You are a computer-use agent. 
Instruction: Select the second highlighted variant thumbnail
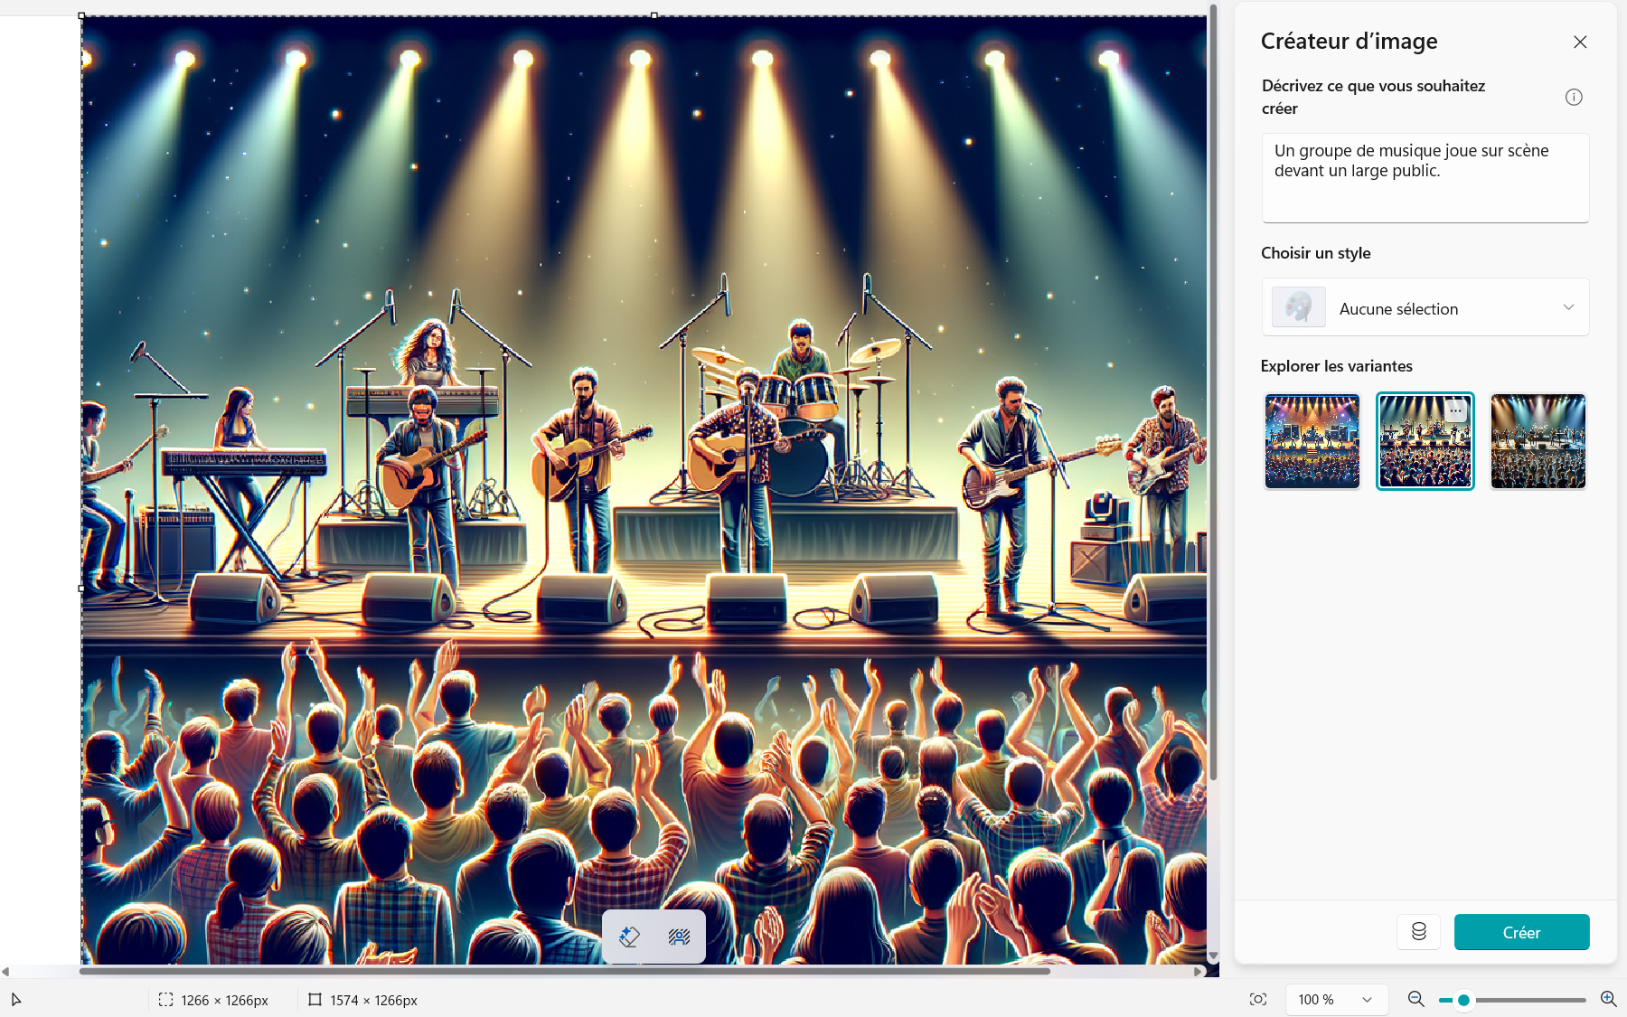click(1425, 441)
